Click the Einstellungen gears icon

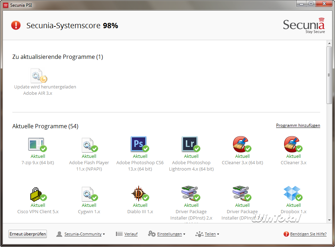click(x=152, y=234)
